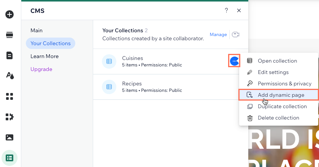
Task: Click the Edit settings pencil icon
Action: click(x=250, y=72)
